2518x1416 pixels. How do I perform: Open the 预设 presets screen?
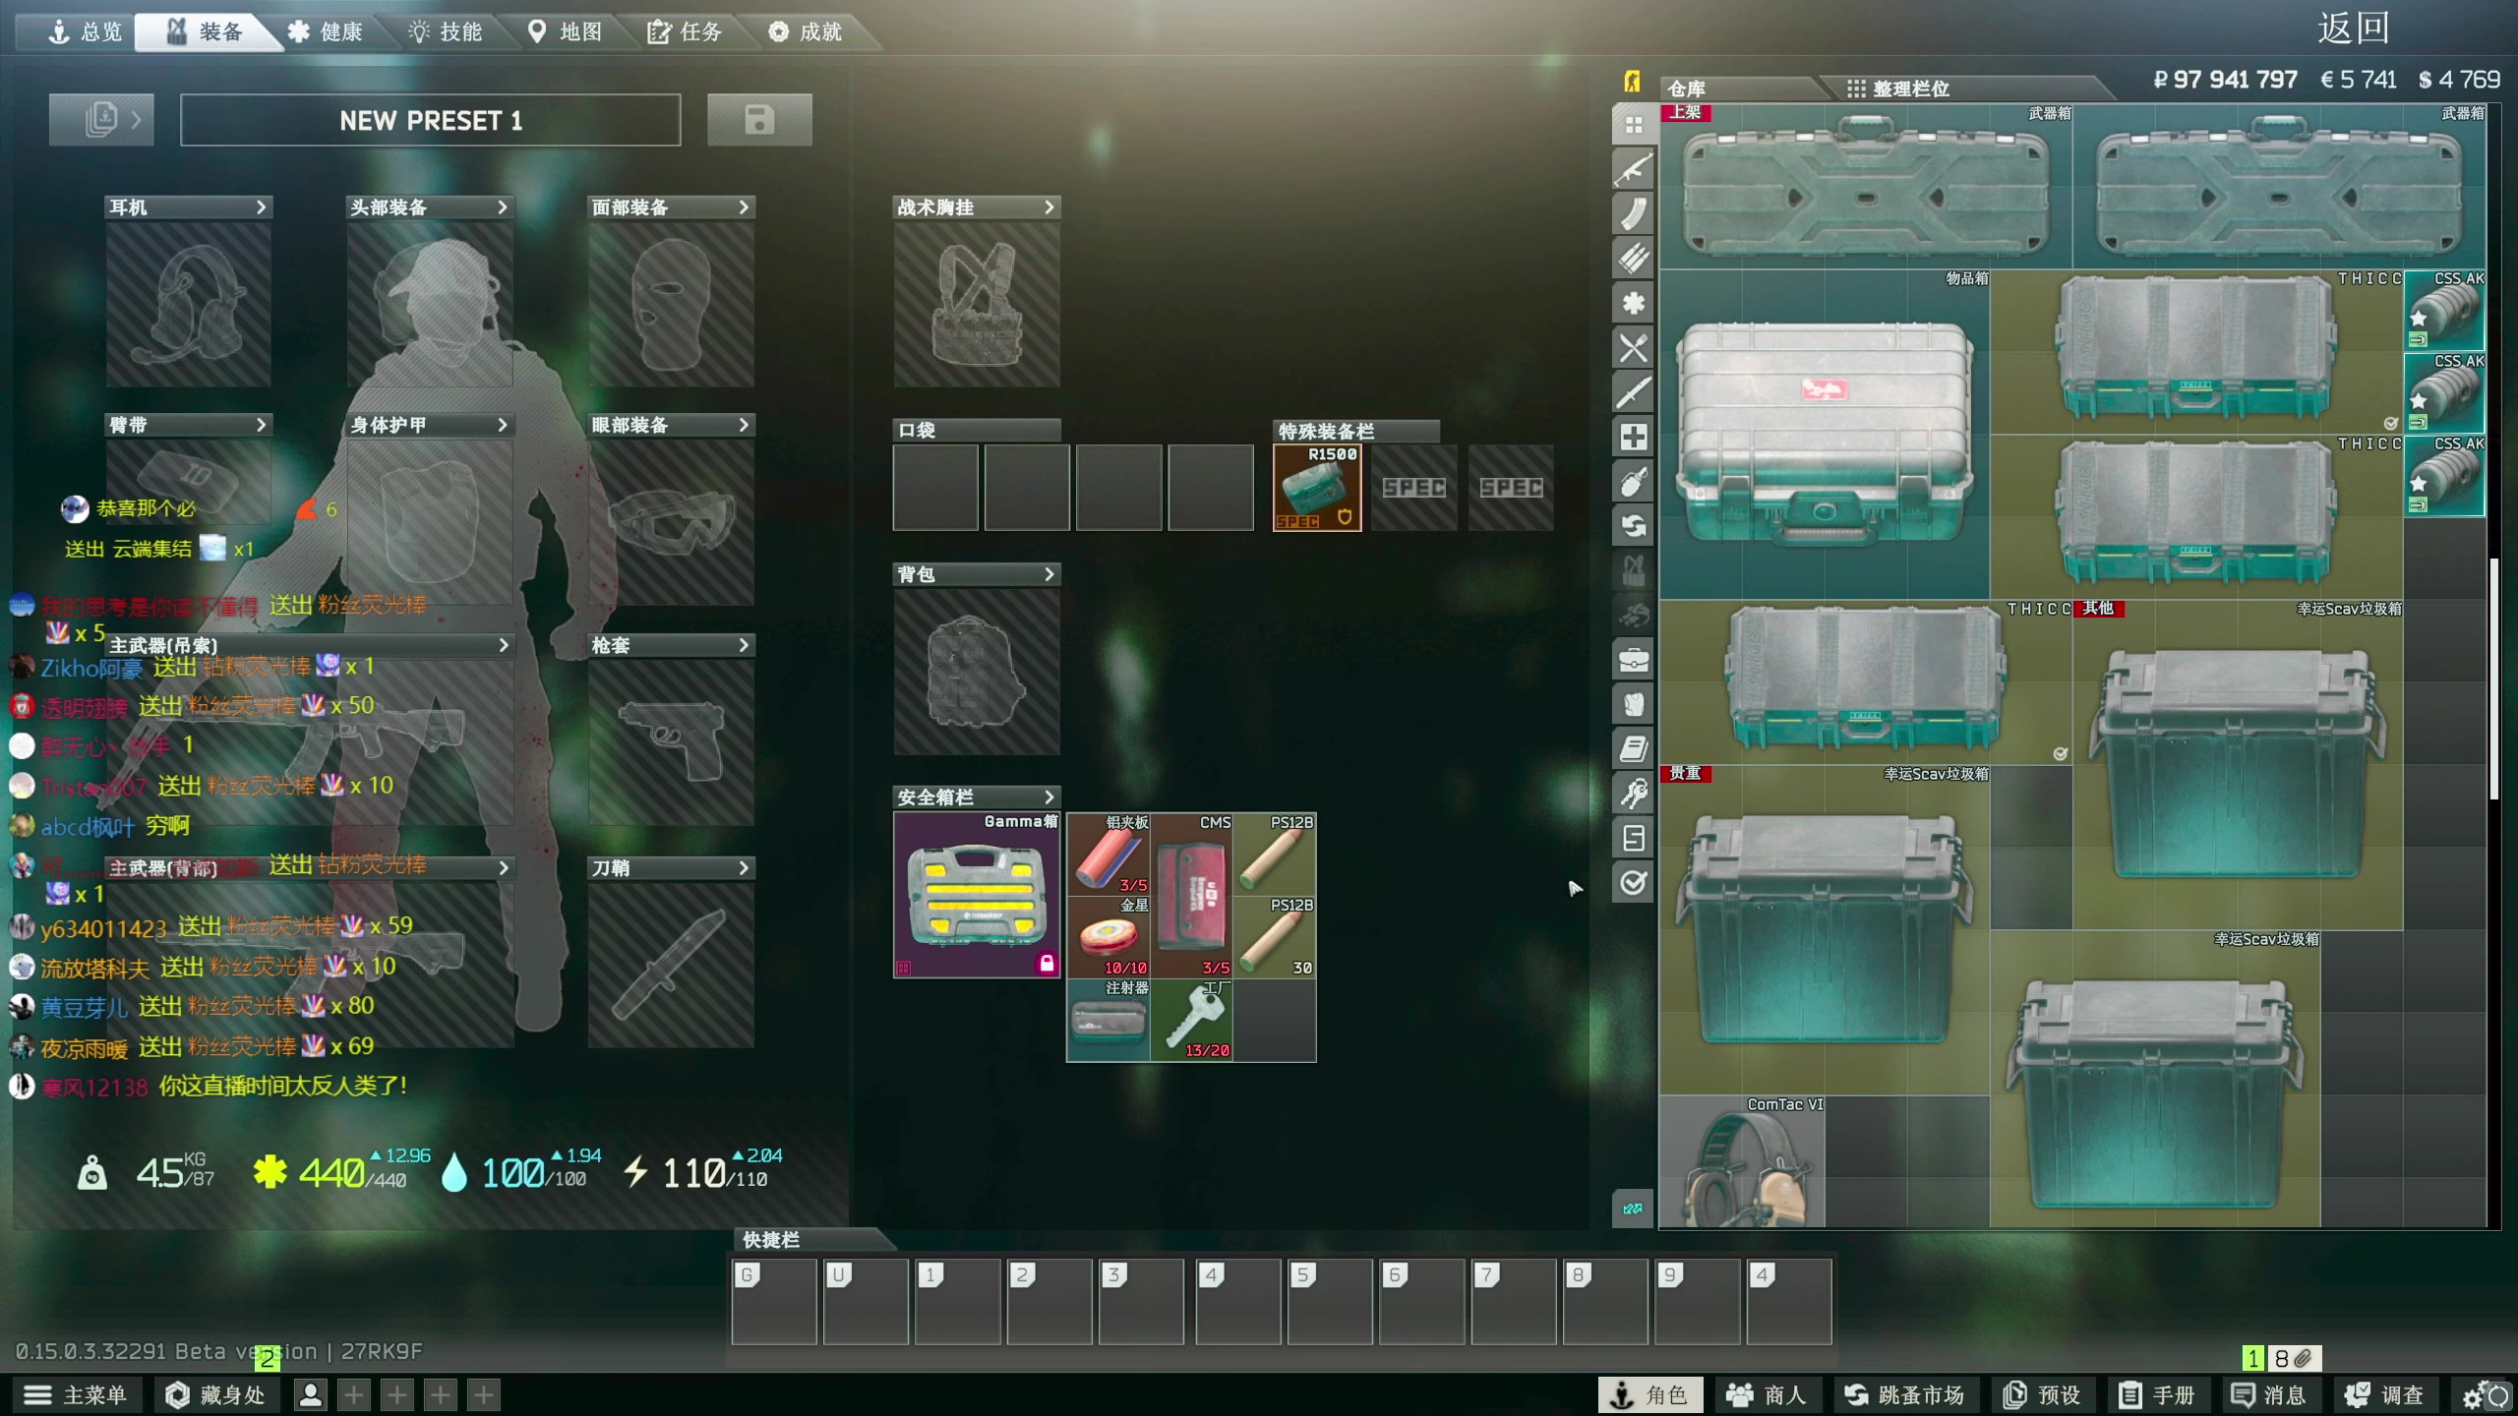[2043, 1395]
